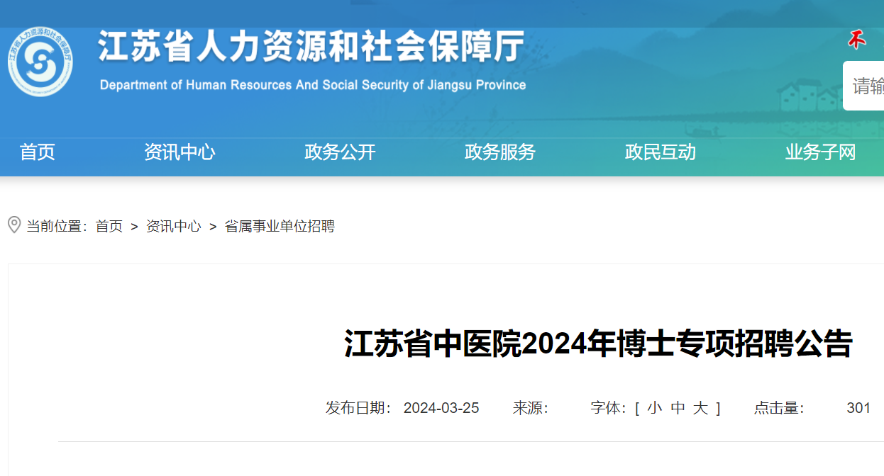Click the site title 江苏省人力资源和社会保障厅
The image size is (884, 476).
pos(311,47)
